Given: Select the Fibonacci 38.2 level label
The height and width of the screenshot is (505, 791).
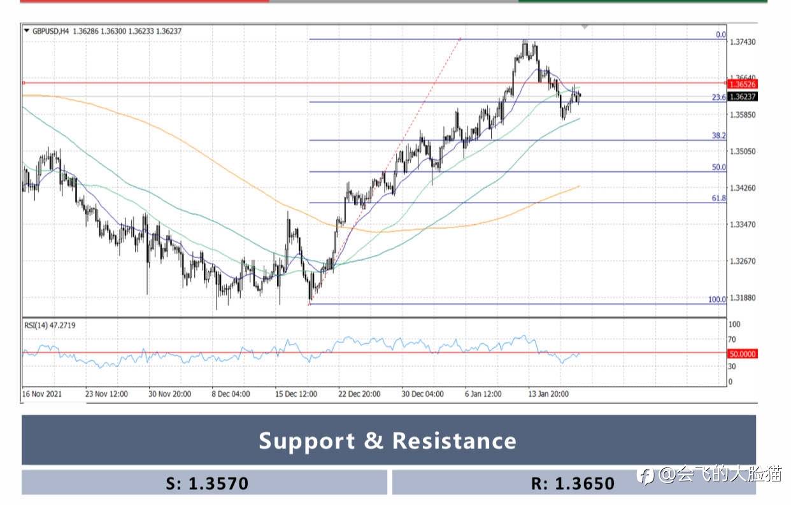Looking at the screenshot, I should point(719,136).
